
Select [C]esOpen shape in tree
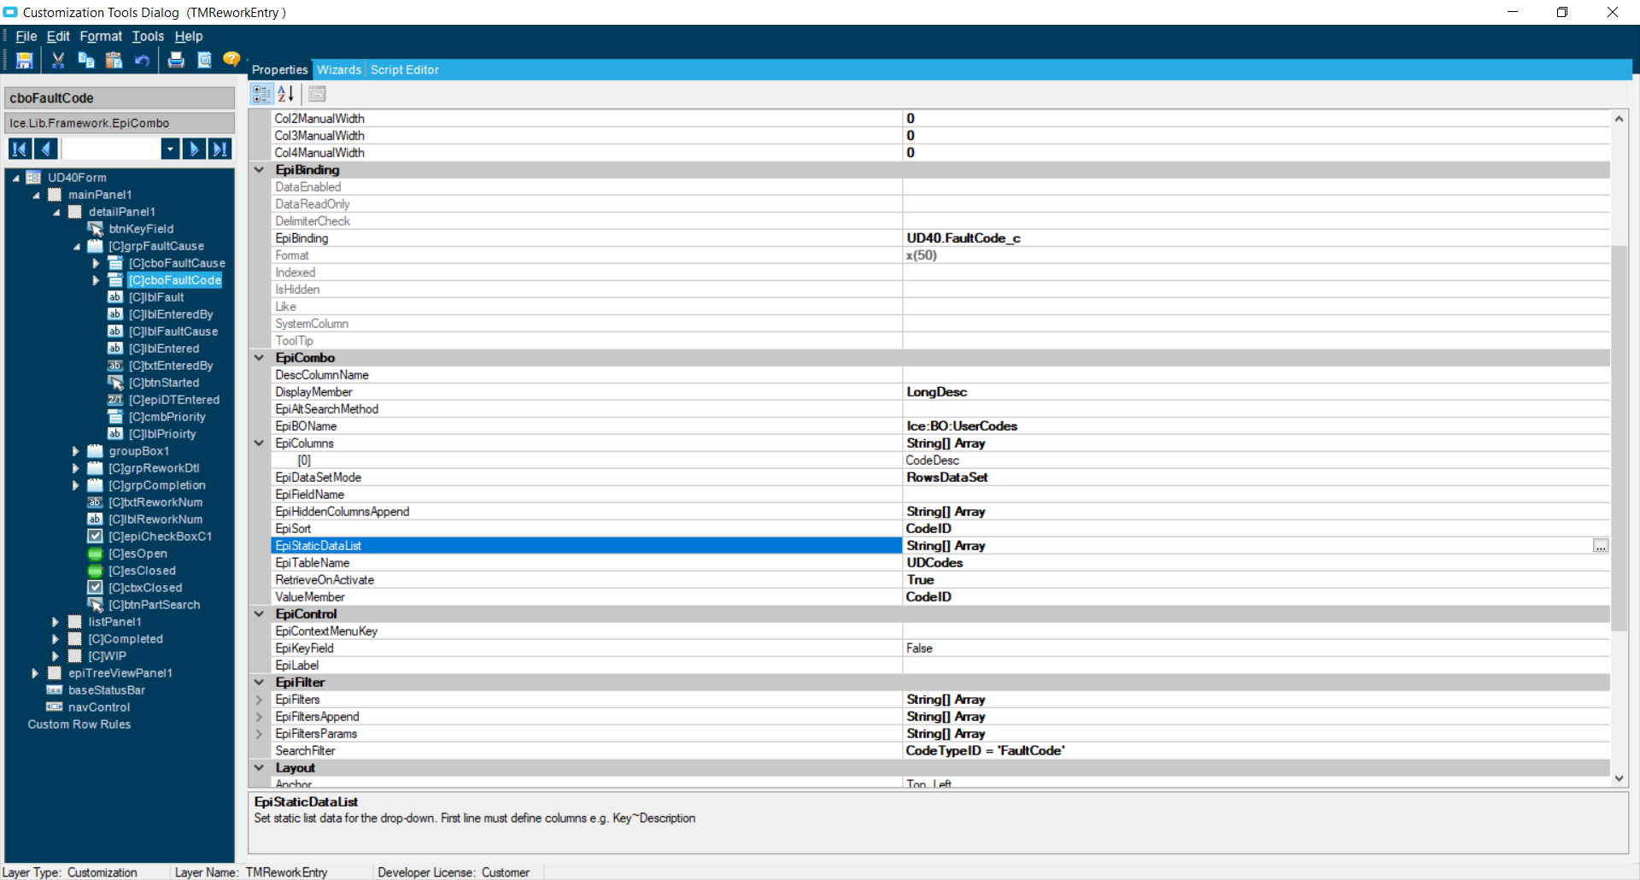[138, 554]
